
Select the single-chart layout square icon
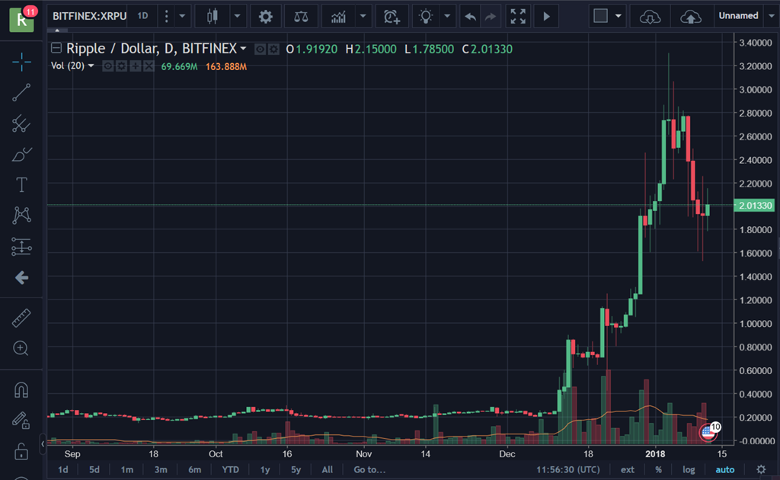click(600, 16)
